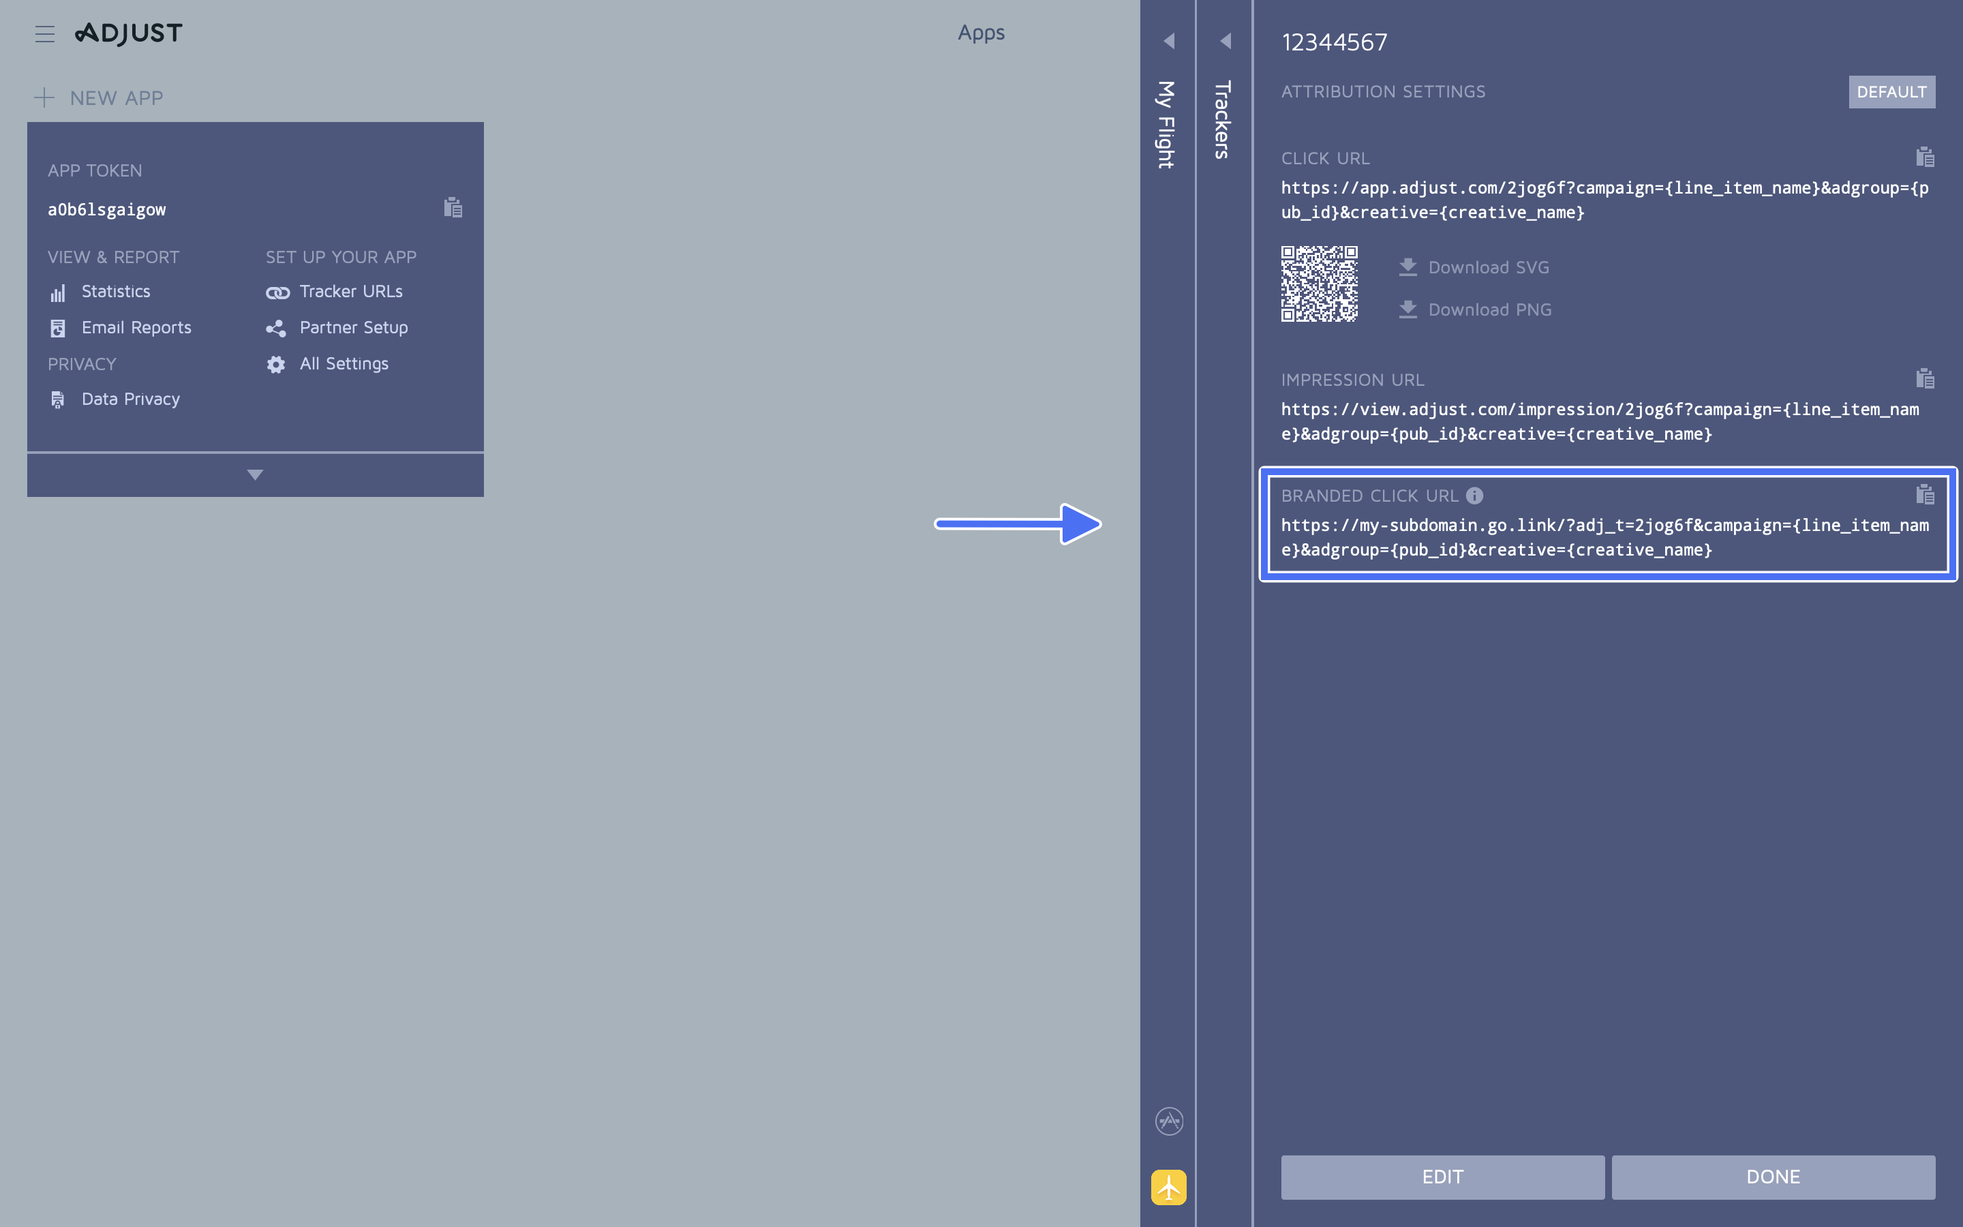
Task: Click the QR code image
Action: point(1319,284)
